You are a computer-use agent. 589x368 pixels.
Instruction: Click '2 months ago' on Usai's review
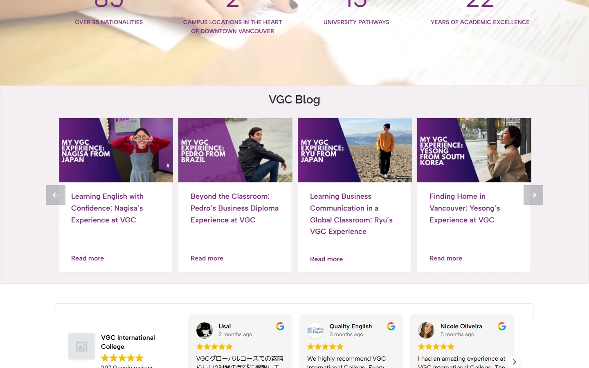(x=235, y=334)
